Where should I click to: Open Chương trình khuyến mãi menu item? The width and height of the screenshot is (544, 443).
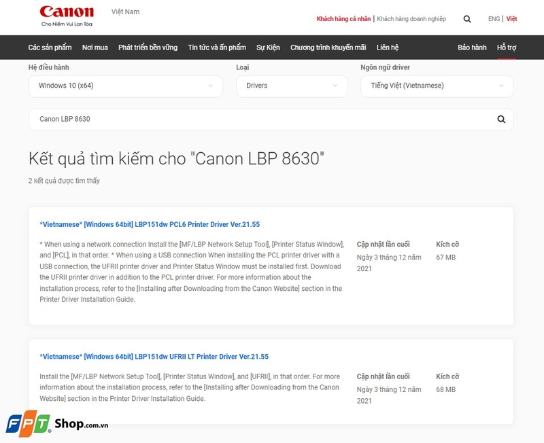click(328, 48)
